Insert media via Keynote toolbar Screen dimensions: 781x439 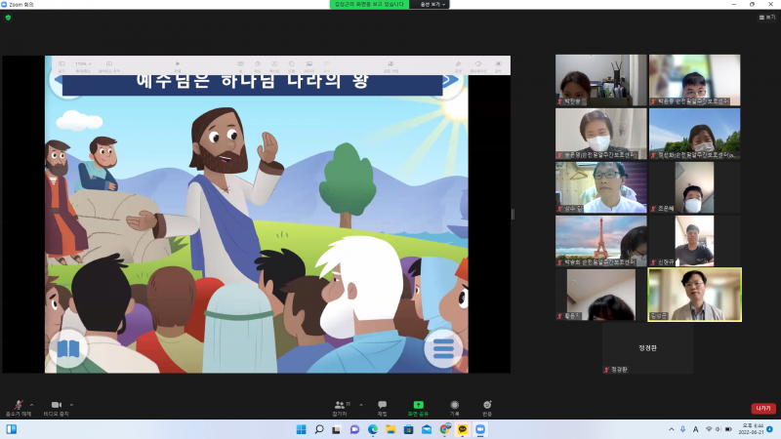(x=309, y=65)
